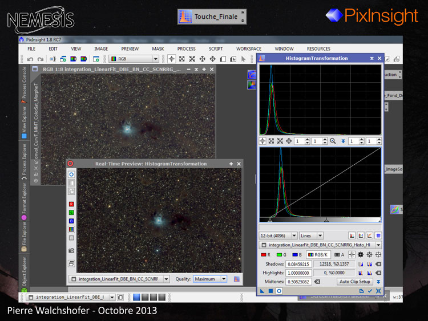Show the red channel in Real-Time Preview
Screen dimensions: 428x321
pyautogui.click(x=71, y=204)
